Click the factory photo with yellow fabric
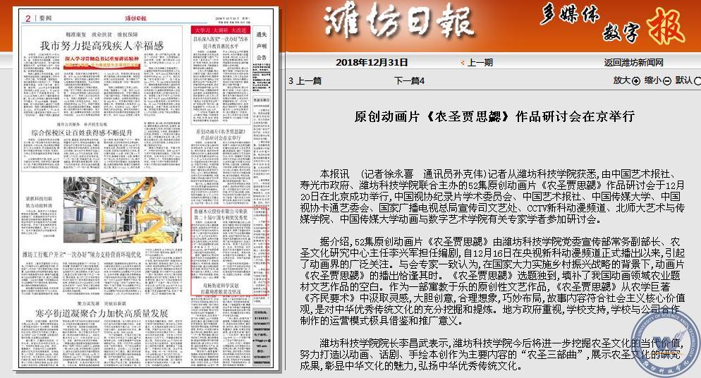This screenshot has height=378, width=701. (x=123, y=210)
